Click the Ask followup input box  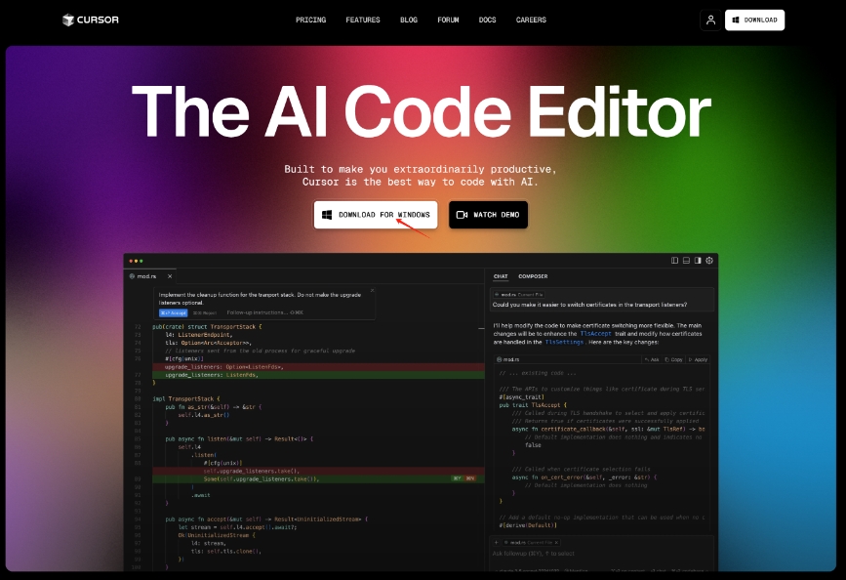coord(602,554)
